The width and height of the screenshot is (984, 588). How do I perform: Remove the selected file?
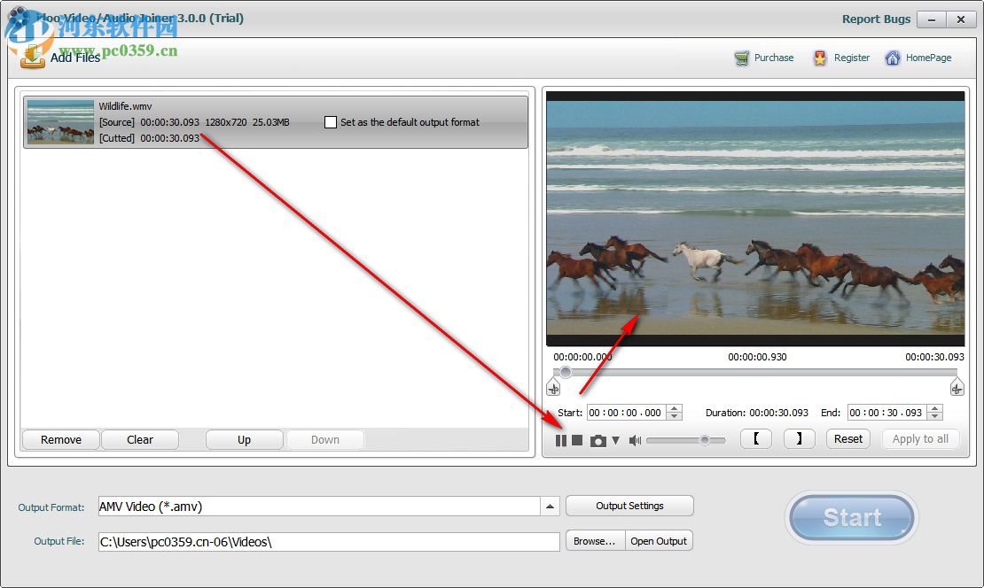click(61, 439)
